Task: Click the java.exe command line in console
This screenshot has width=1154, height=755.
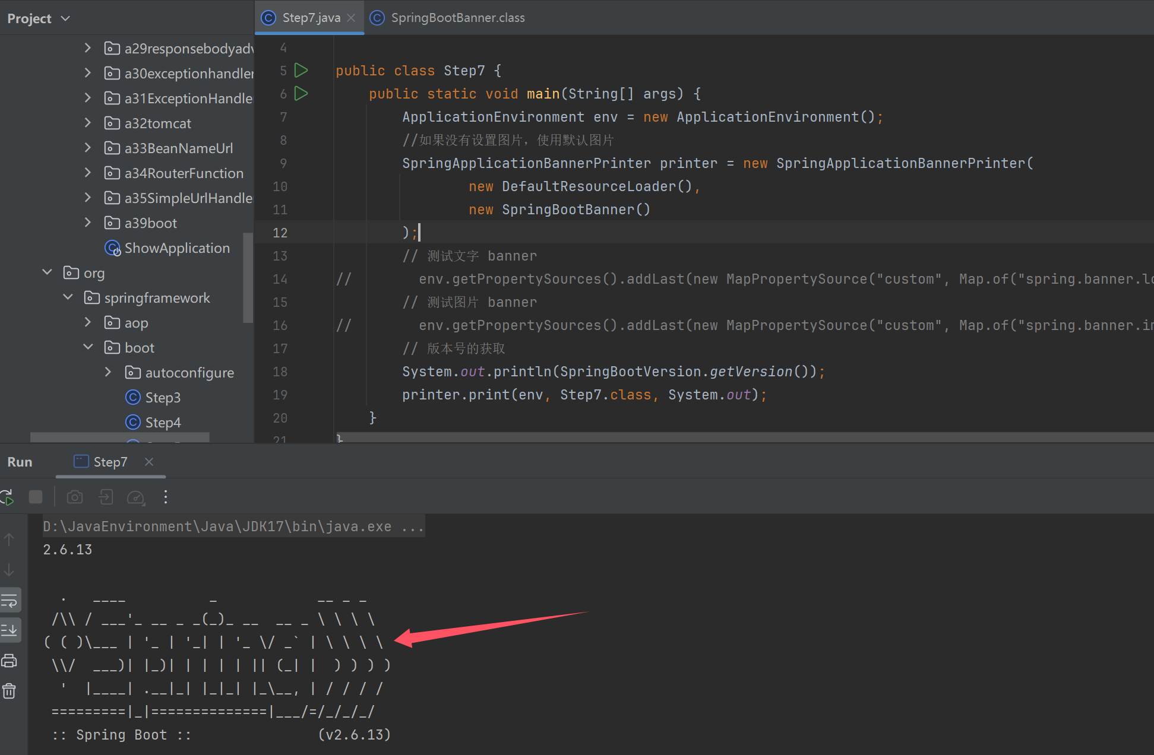Action: 233,526
